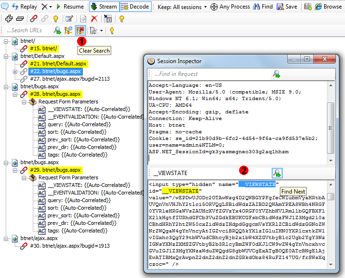Click request pane scrollbar thumb

(x=330, y=128)
